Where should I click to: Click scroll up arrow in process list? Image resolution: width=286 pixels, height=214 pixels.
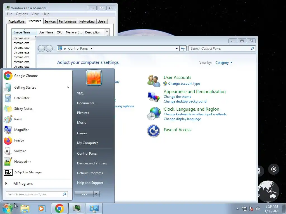click(107, 31)
